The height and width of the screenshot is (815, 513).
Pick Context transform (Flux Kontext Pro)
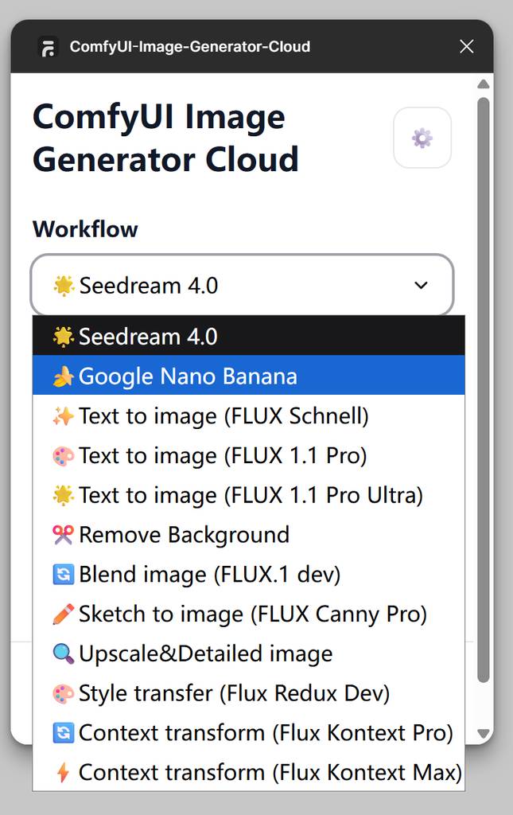266,733
